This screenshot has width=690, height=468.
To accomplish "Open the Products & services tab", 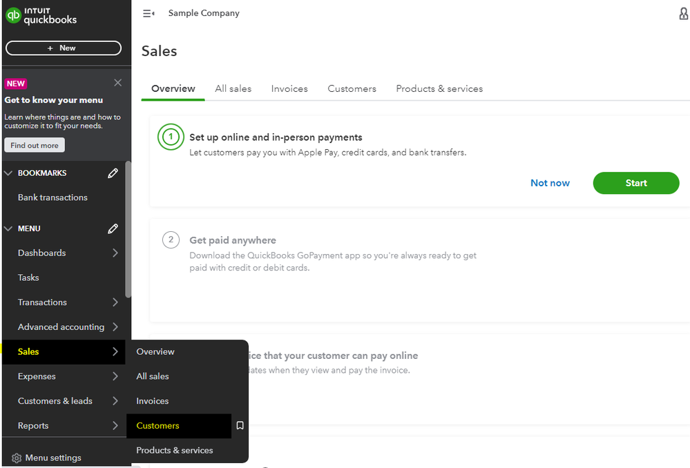I will pyautogui.click(x=439, y=89).
